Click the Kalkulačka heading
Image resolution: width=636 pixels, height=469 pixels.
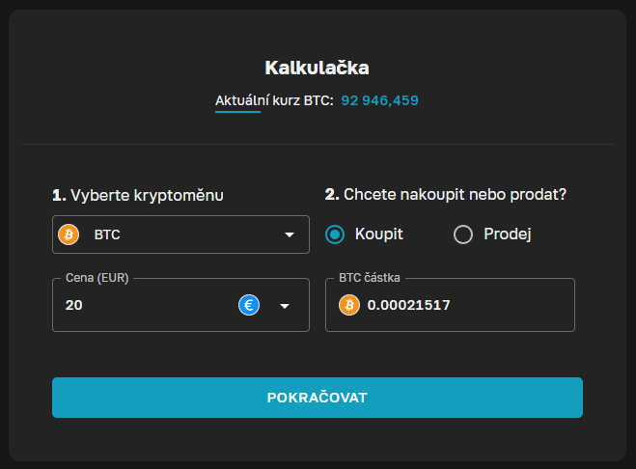[317, 68]
